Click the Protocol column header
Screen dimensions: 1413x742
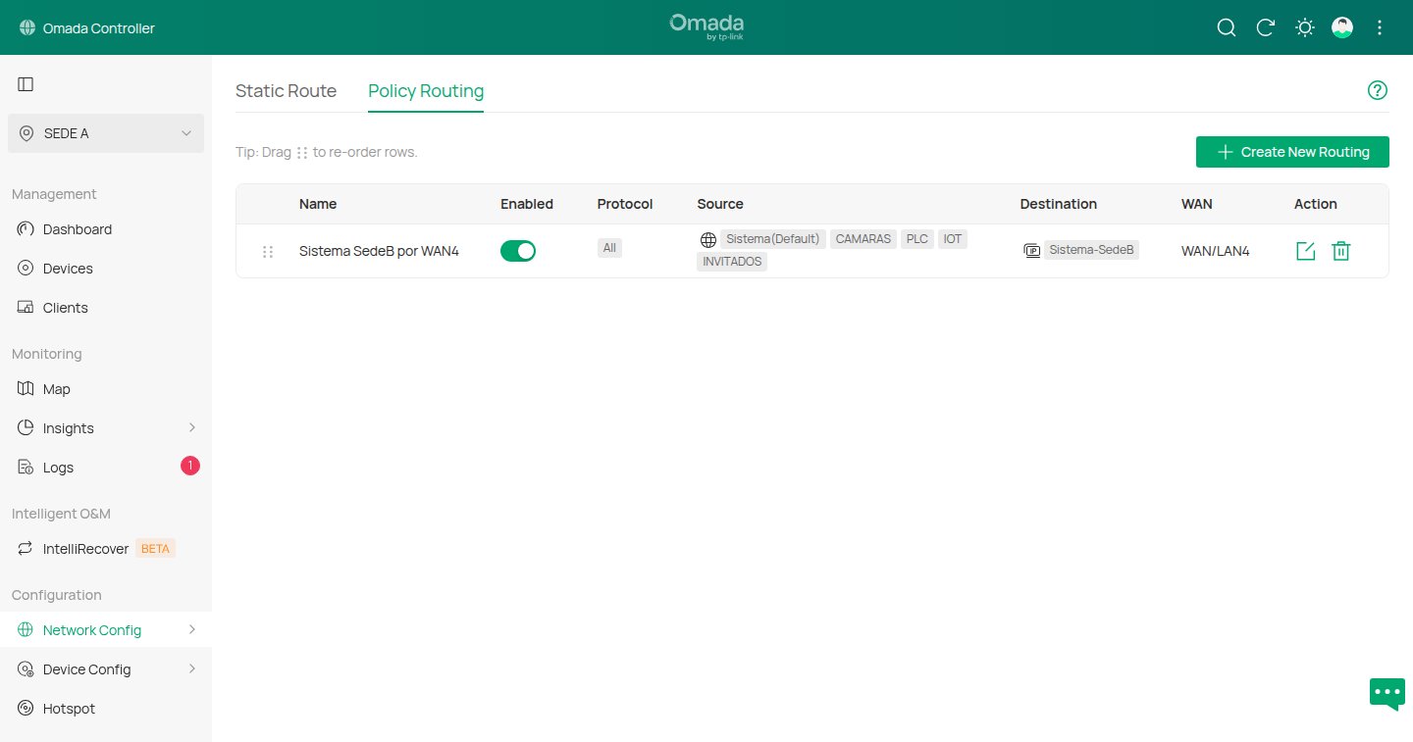coord(625,204)
